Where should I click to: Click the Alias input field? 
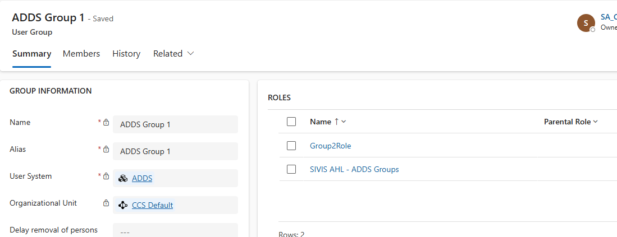click(x=175, y=151)
